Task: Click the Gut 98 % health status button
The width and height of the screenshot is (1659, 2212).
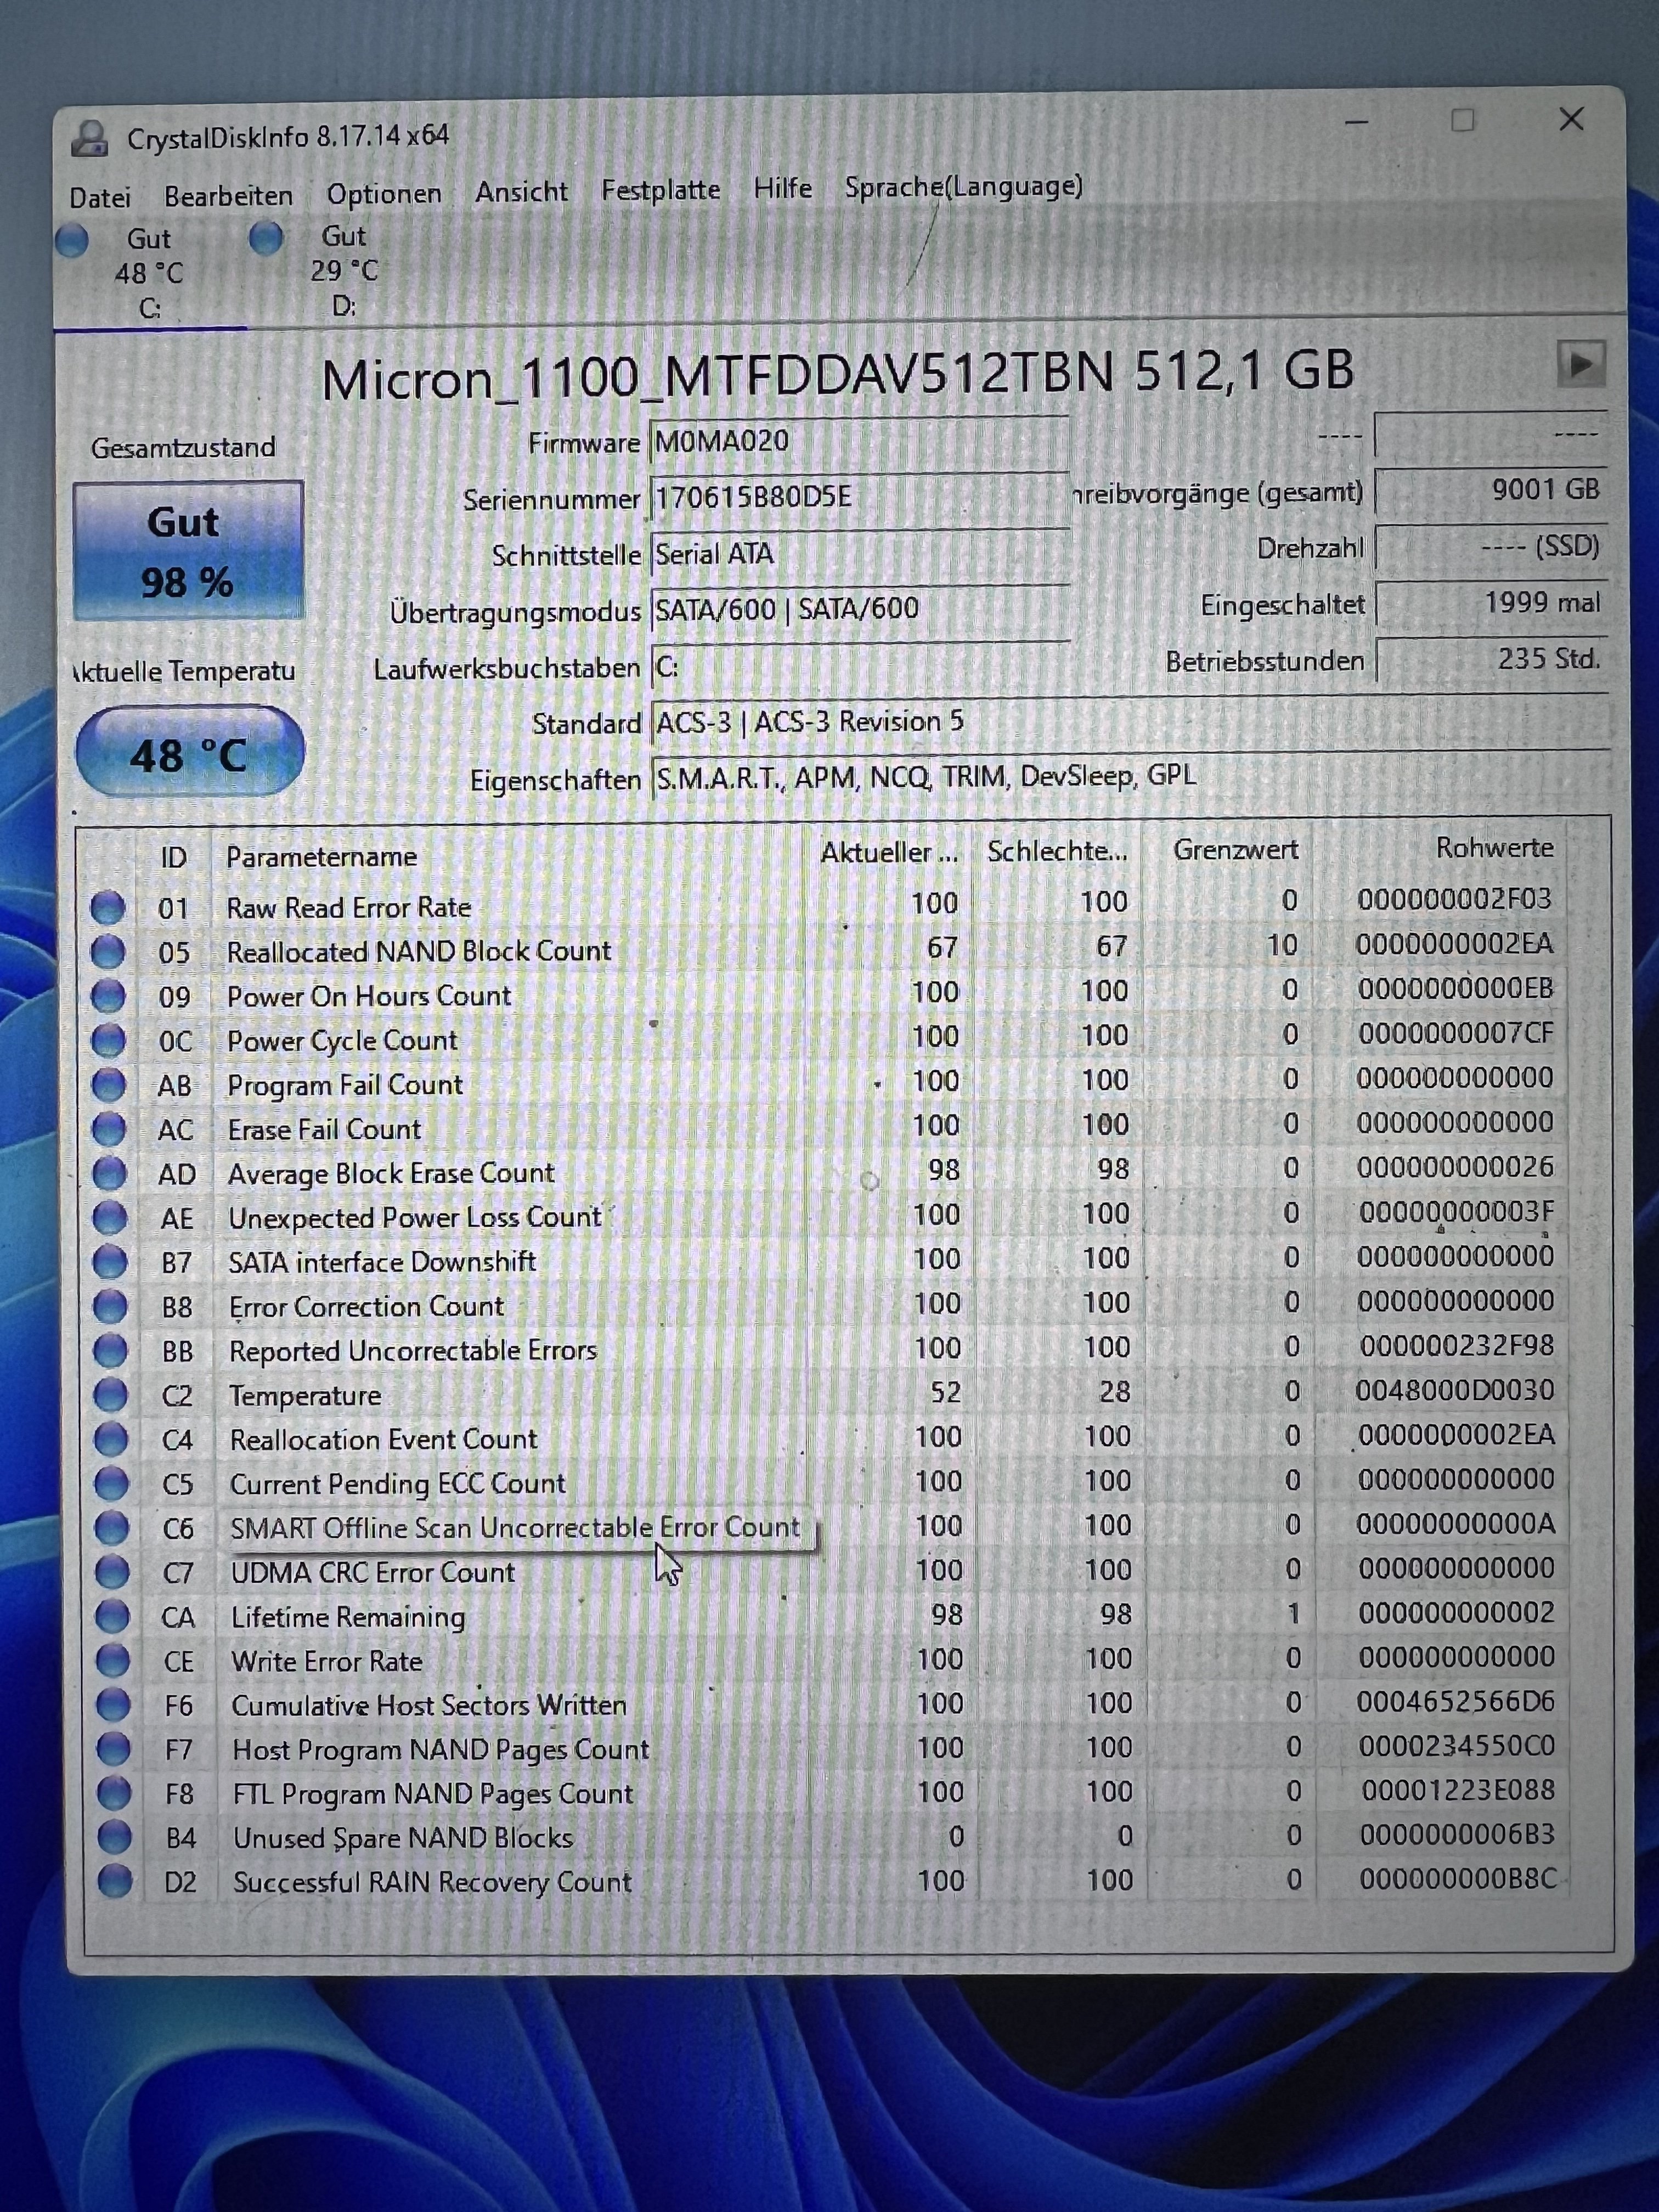Action: pyautogui.click(x=188, y=551)
